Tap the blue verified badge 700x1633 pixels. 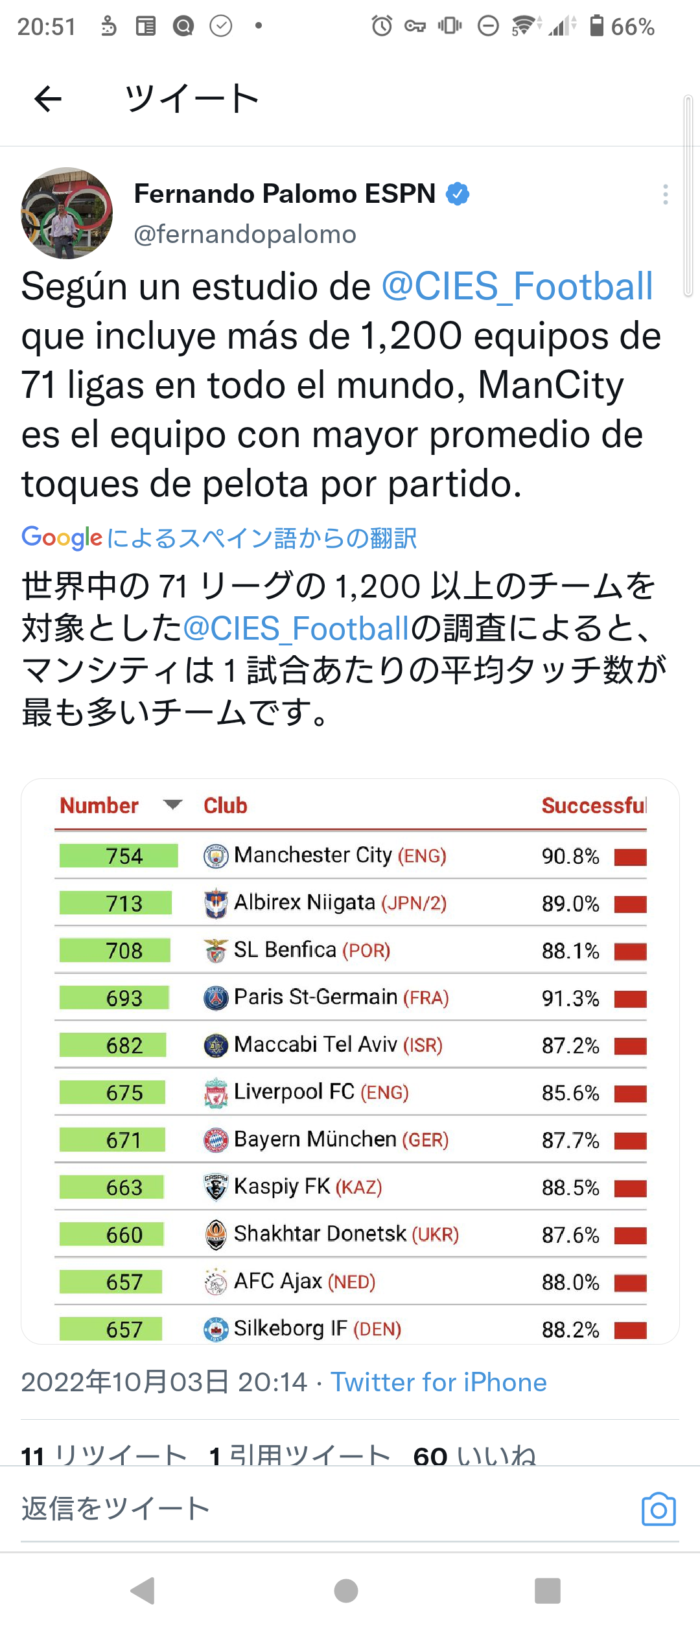coord(458,194)
